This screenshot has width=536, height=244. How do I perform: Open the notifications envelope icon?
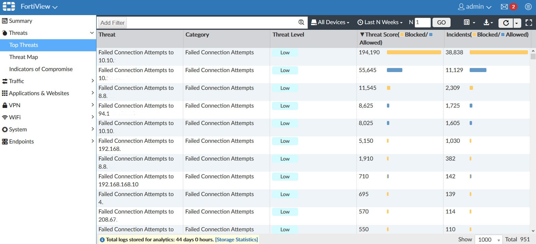tap(504, 7)
